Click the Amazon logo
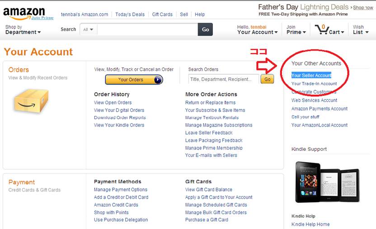376x229 pixels. 24,12
